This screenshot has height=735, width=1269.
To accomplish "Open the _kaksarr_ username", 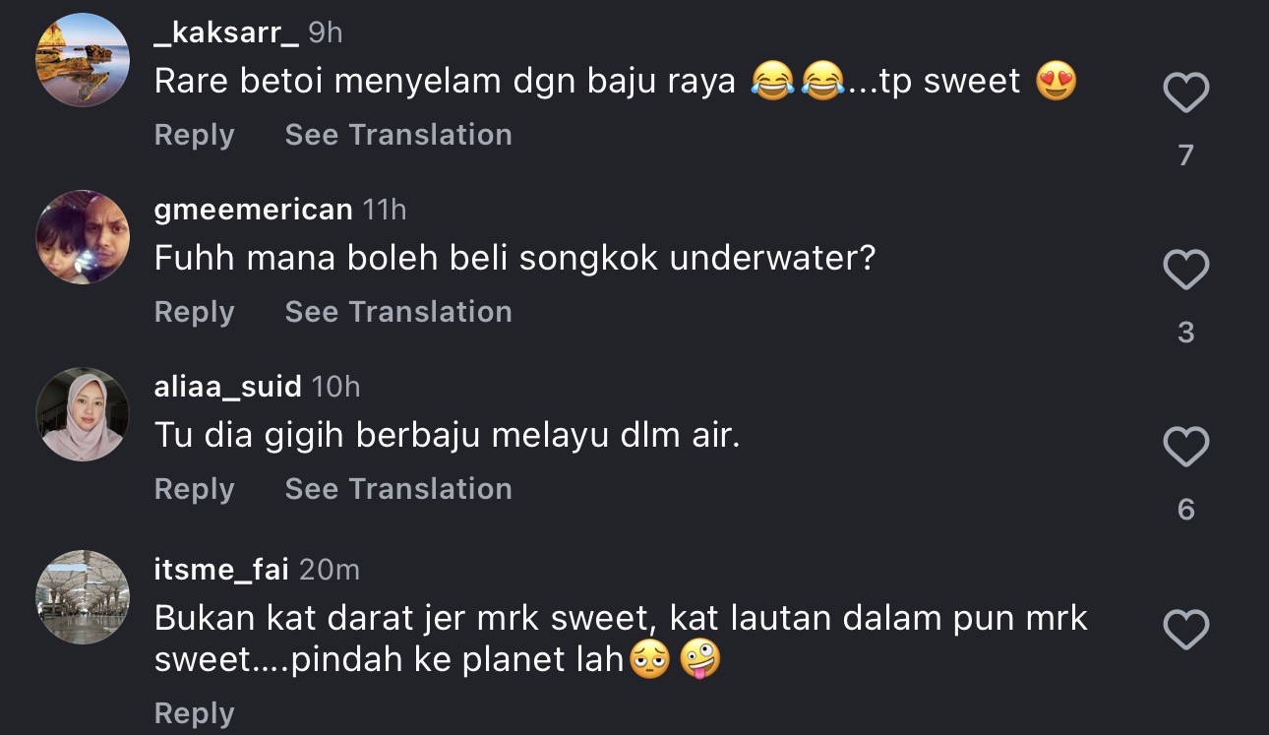I will [226, 32].
